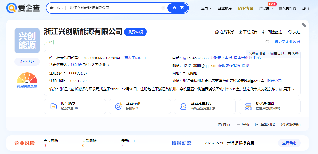
Task: Open the 股权穿透图 hierarchy icon
Action: pyautogui.click(x=248, y=106)
